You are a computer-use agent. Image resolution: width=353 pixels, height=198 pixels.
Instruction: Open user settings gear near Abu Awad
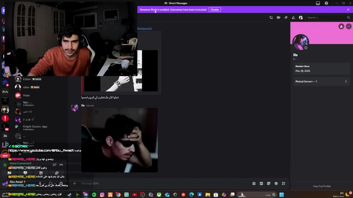[61, 183]
